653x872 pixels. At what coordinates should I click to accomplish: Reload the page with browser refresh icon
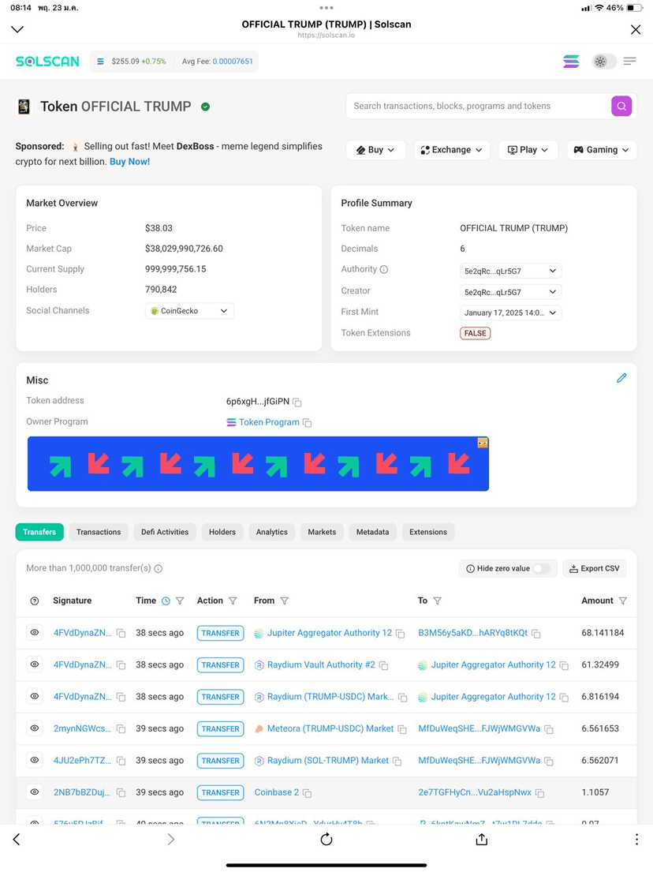point(326,839)
